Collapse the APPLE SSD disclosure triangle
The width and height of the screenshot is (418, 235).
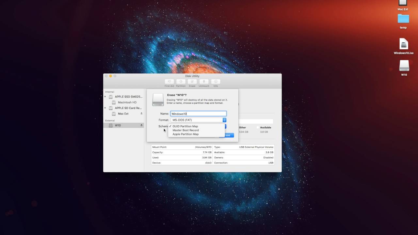click(x=105, y=97)
